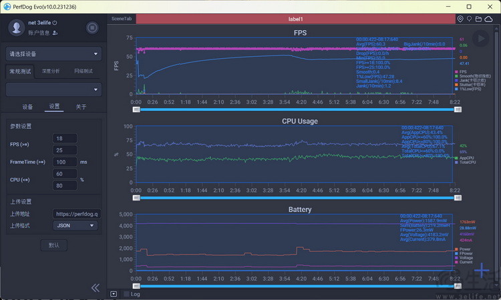
Task: Toggle the Log checkbox
Action: (x=126, y=294)
